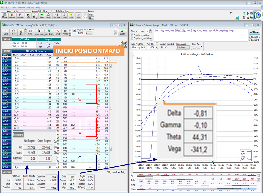Open the account Reports tool
The height and width of the screenshot is (193, 263).
pos(48,16)
